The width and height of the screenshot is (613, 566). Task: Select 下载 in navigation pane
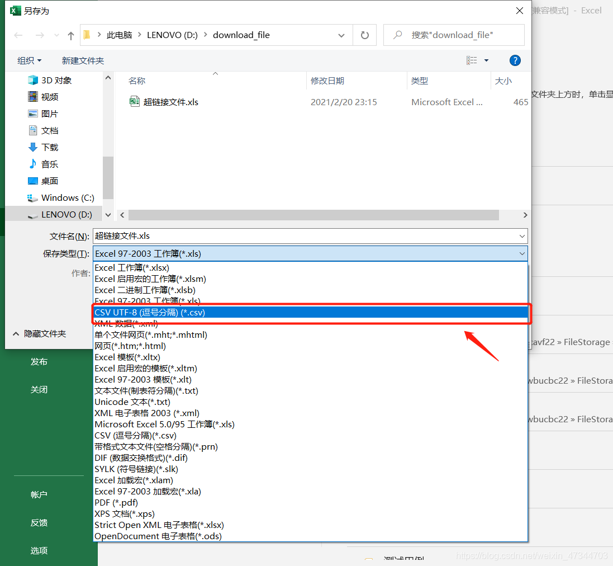pyautogui.click(x=43, y=147)
